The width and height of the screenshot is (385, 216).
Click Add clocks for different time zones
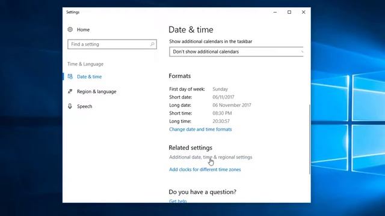205,169
